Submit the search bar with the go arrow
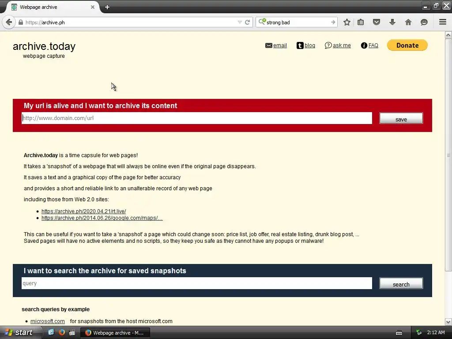 click(x=333, y=22)
